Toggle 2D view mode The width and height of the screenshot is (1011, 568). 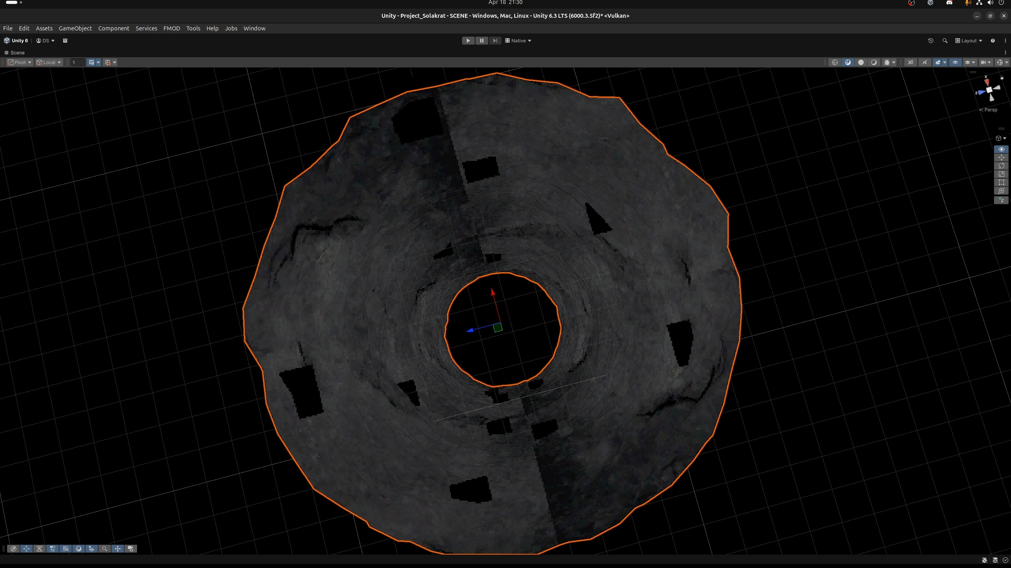(910, 62)
